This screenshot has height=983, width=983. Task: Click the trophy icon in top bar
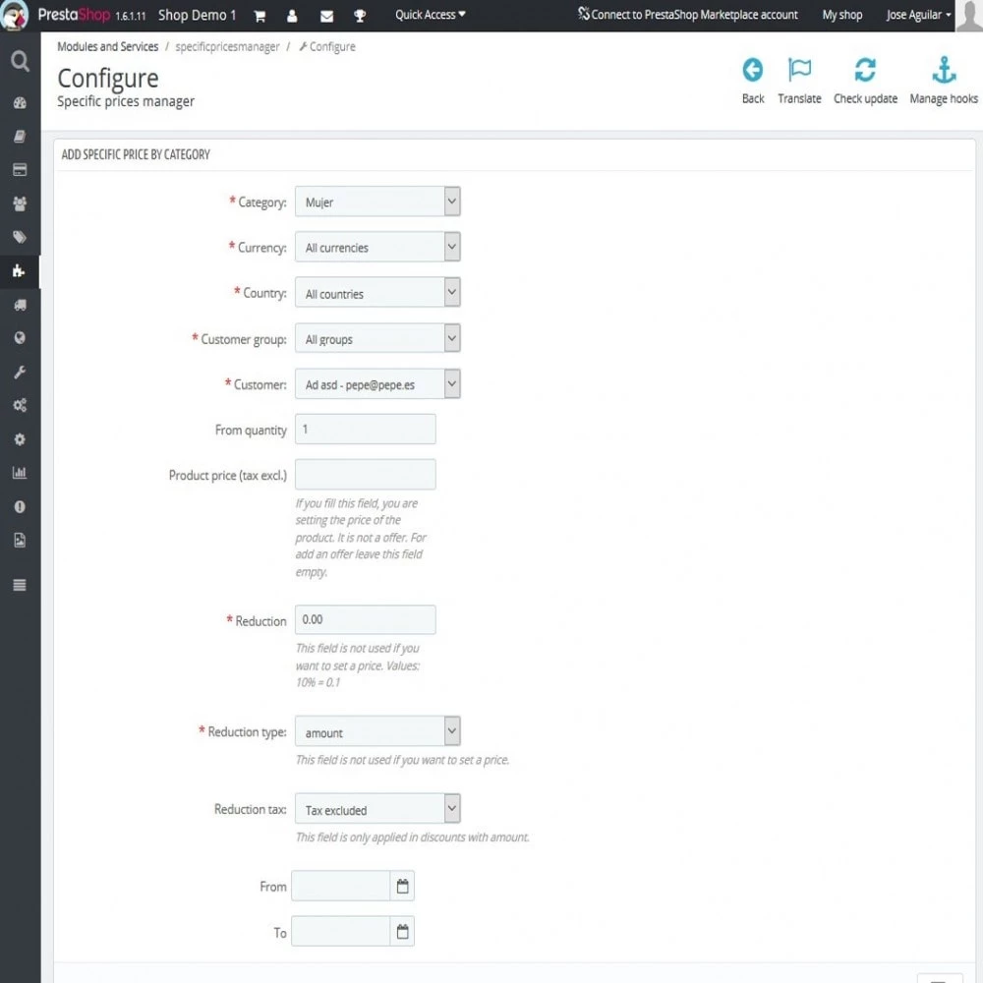coord(360,17)
